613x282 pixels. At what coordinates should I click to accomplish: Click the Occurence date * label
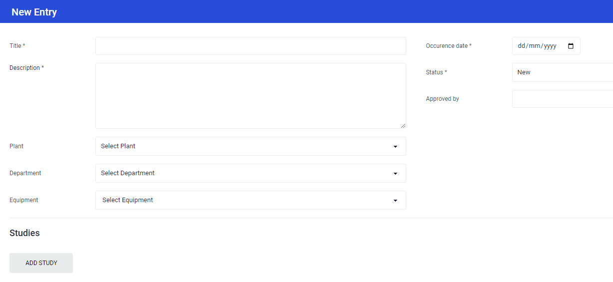click(449, 46)
